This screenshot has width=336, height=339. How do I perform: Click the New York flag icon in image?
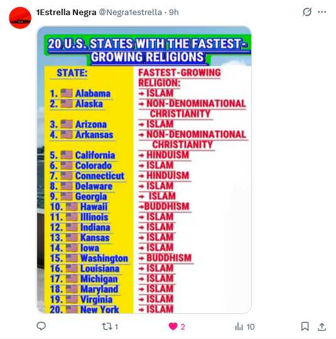[72, 309]
